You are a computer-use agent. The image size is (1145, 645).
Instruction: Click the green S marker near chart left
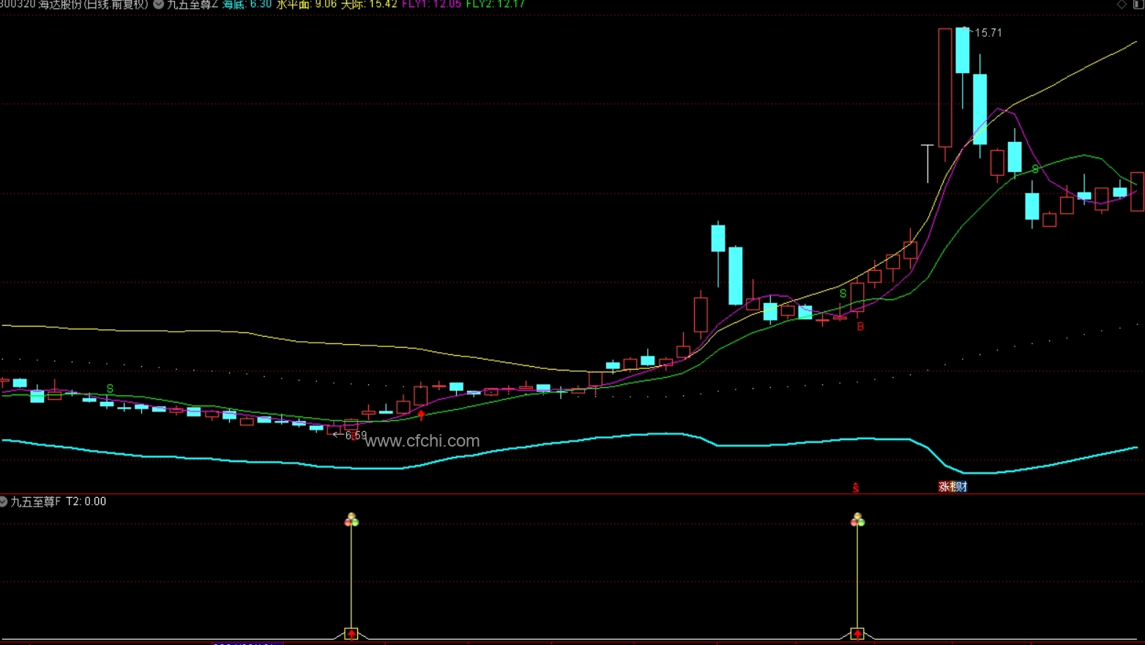click(x=110, y=389)
